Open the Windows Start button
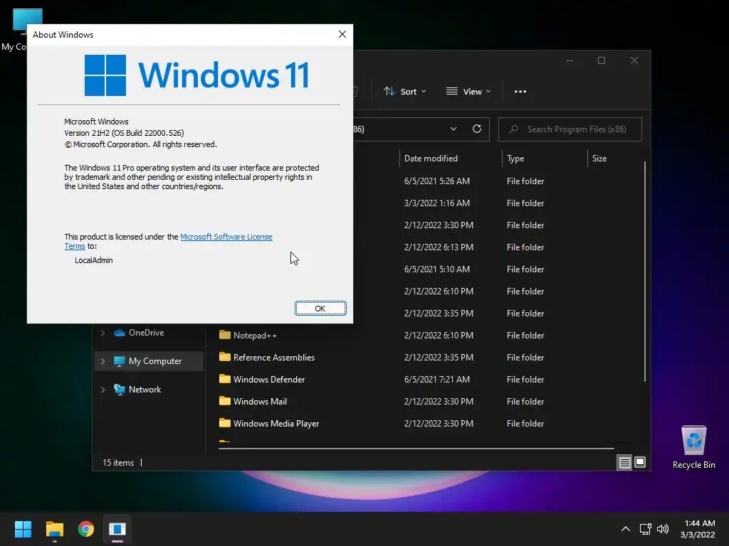This screenshot has height=546, width=729. pyautogui.click(x=23, y=529)
